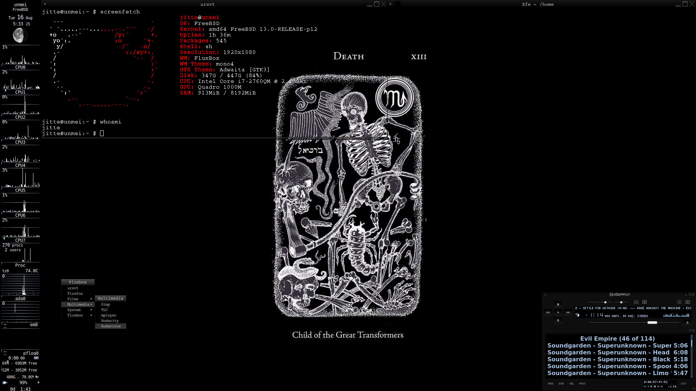Expand the Files submenu
Viewport: 696px width, 391px height.
[x=78, y=299]
